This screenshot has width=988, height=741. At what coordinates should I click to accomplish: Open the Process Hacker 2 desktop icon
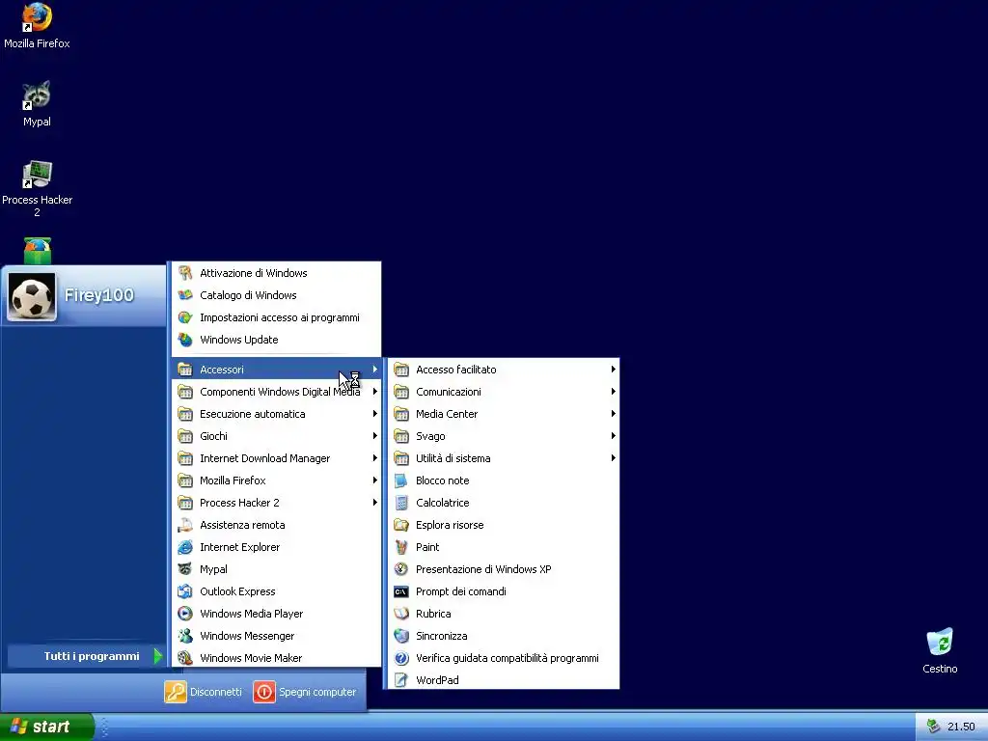[37, 188]
